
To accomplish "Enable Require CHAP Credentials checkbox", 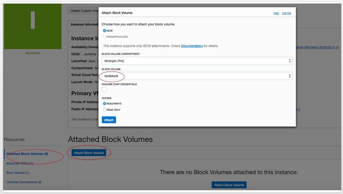I will tap(104, 90).
